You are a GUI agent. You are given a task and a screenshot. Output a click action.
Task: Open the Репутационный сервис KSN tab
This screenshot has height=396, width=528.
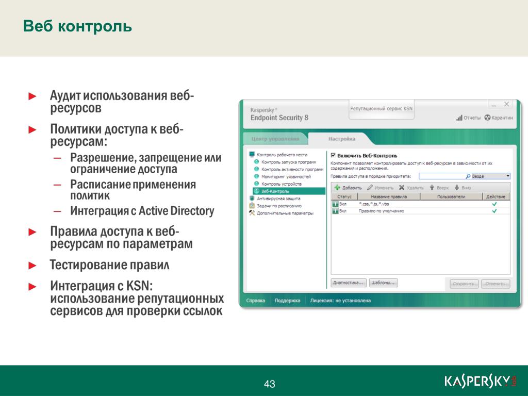[x=381, y=109]
